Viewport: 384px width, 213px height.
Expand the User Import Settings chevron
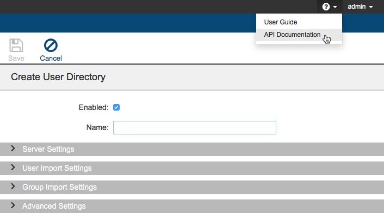13,167
